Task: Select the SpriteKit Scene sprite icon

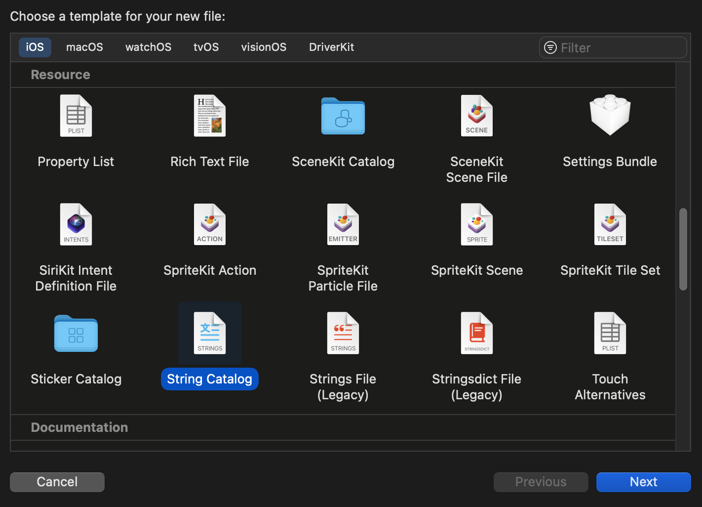Action: (x=477, y=224)
